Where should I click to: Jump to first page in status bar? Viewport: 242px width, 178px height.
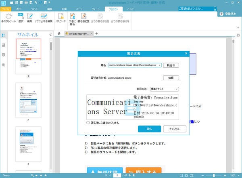(x=106, y=175)
